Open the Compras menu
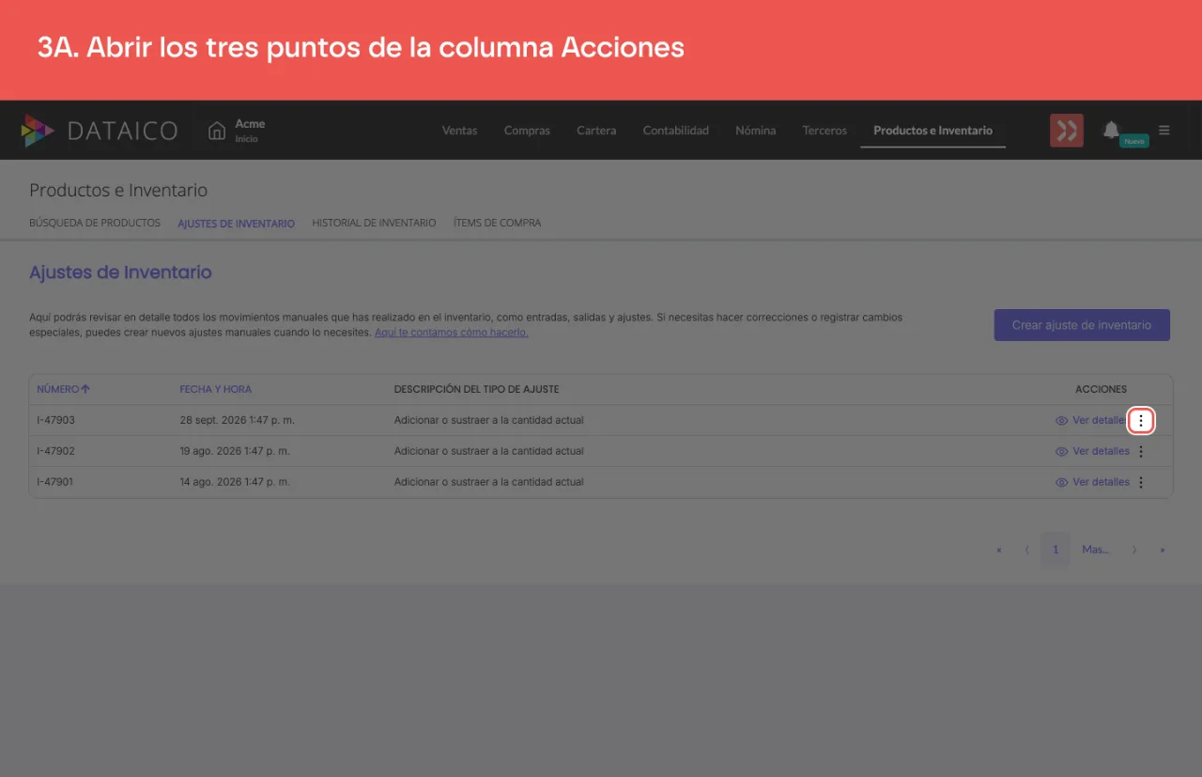 click(527, 131)
